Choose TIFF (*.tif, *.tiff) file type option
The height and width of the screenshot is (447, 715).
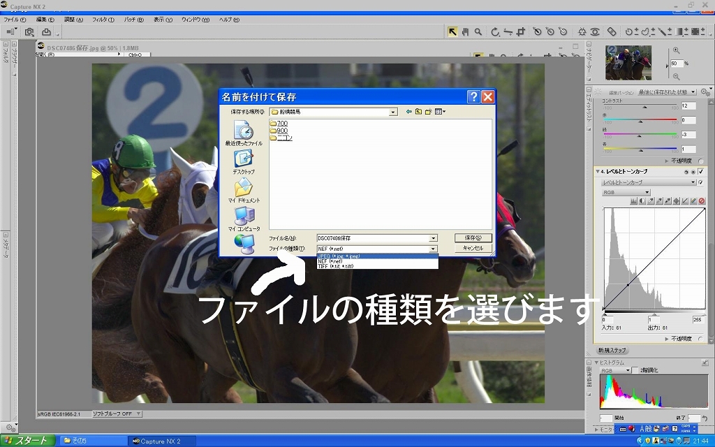[377, 266]
